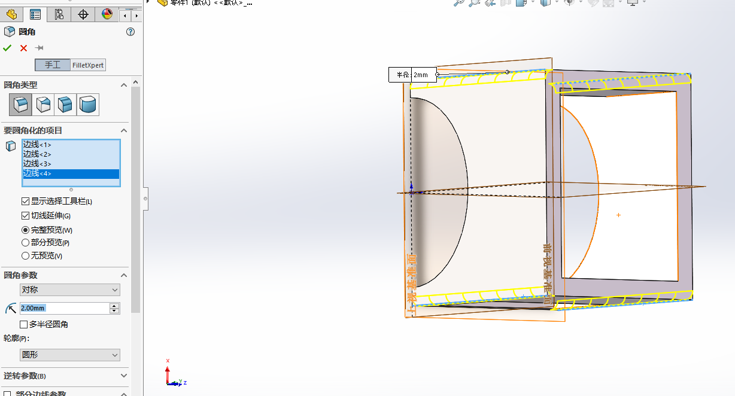
Task: Confirm the fillet with the green checkmark
Action: pyautogui.click(x=7, y=48)
